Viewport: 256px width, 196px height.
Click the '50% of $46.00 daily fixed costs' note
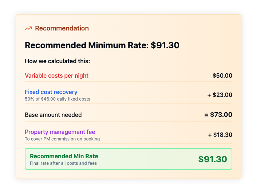point(58,99)
